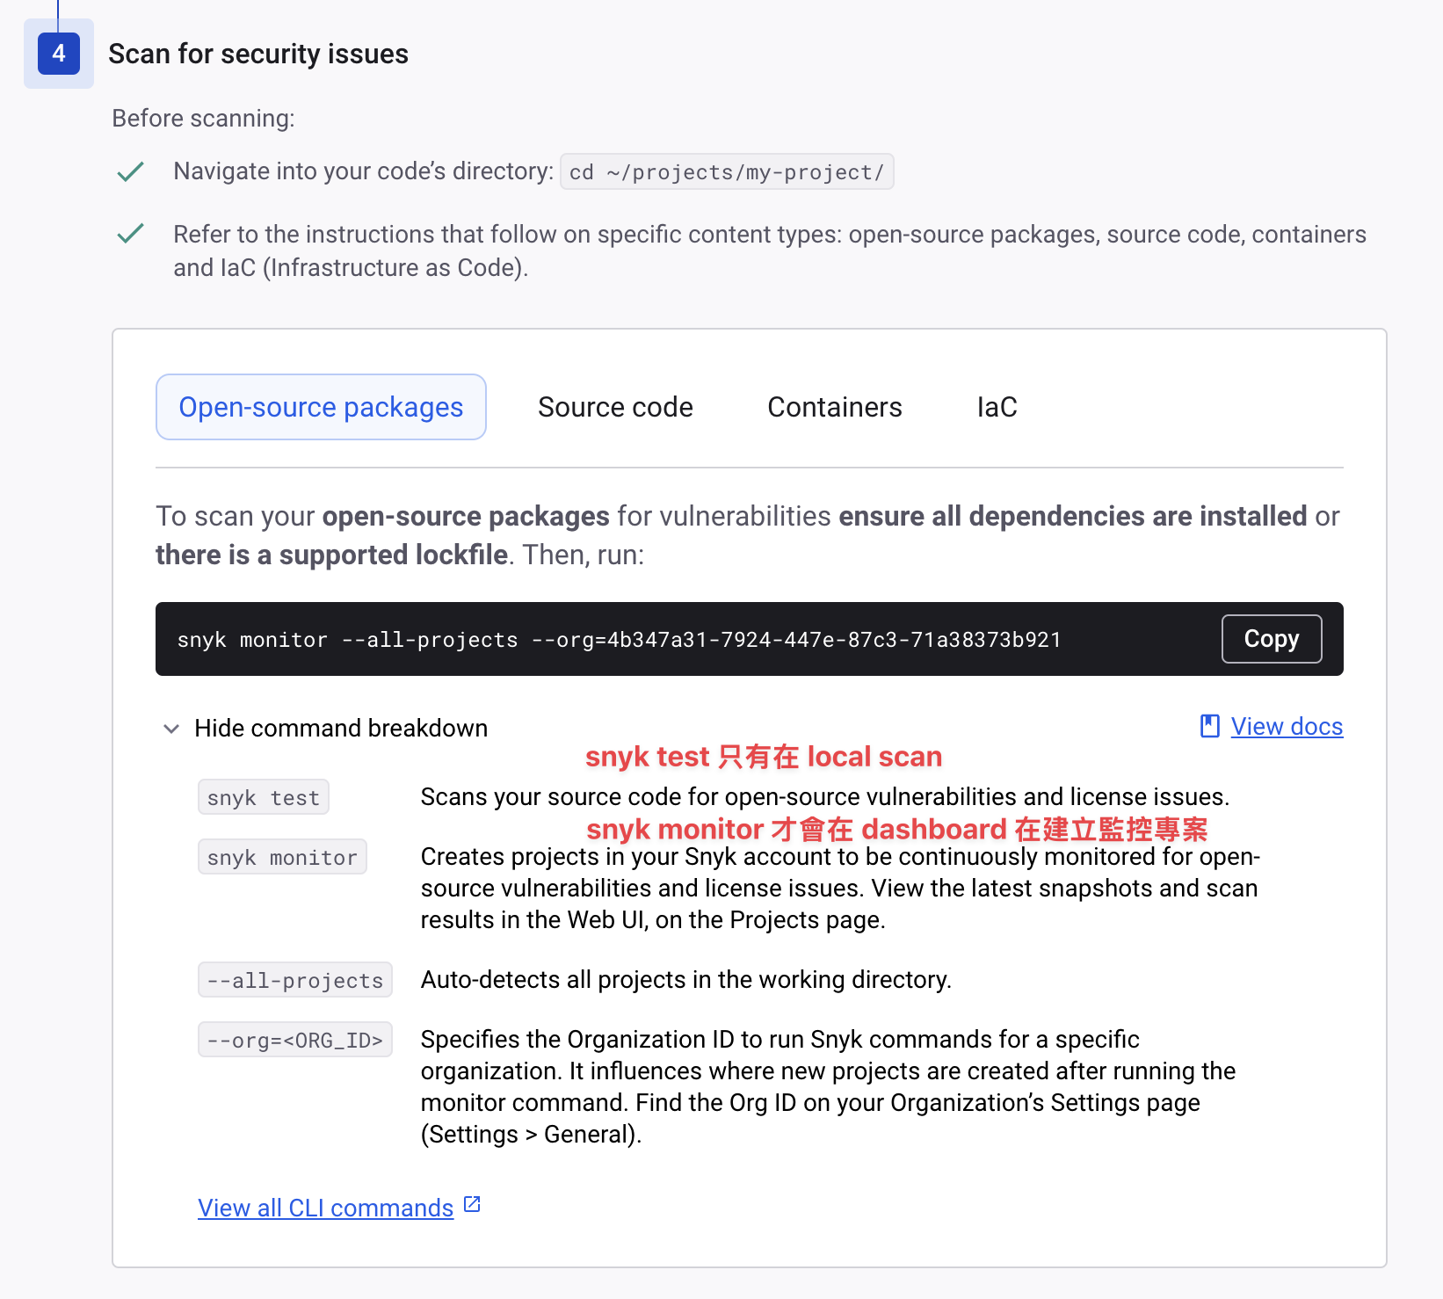1443x1299 pixels.
Task: Click the green checkmark beside Navigate instruction
Action: 130,171
